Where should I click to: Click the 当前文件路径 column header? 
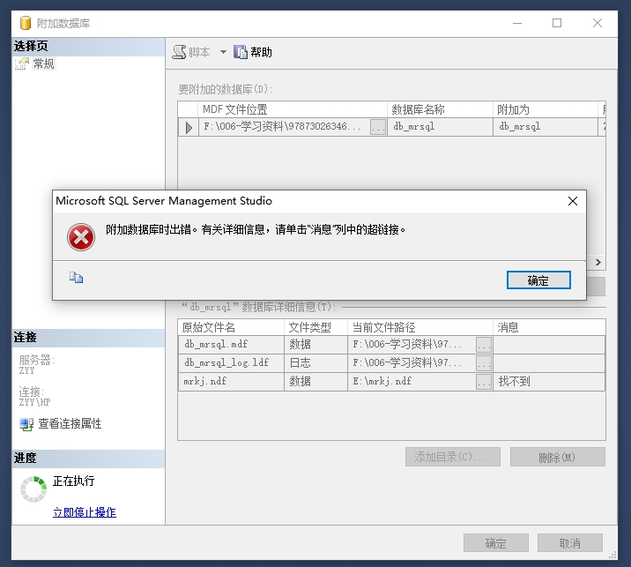420,327
